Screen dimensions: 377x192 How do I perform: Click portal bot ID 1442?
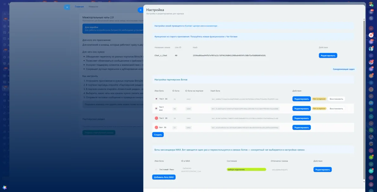(189, 127)
